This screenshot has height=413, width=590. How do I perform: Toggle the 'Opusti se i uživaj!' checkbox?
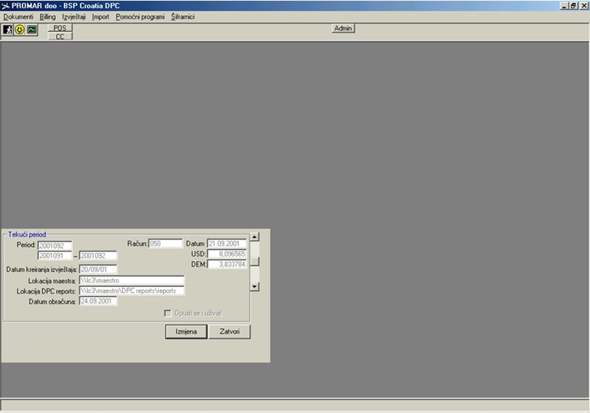point(167,313)
